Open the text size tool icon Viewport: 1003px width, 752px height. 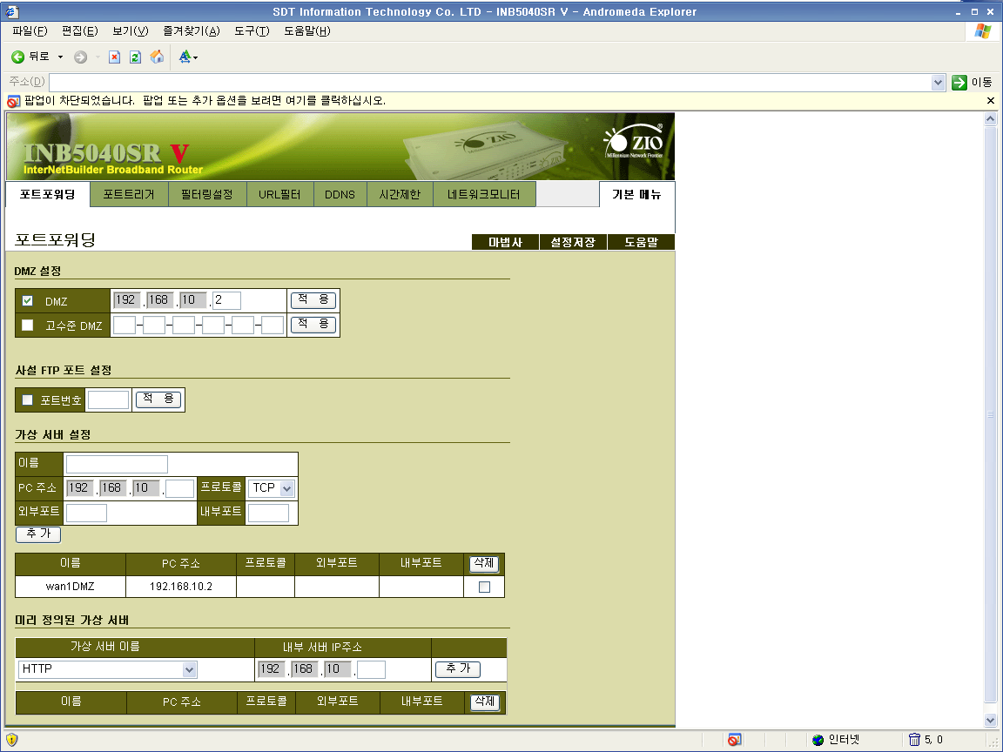(185, 57)
